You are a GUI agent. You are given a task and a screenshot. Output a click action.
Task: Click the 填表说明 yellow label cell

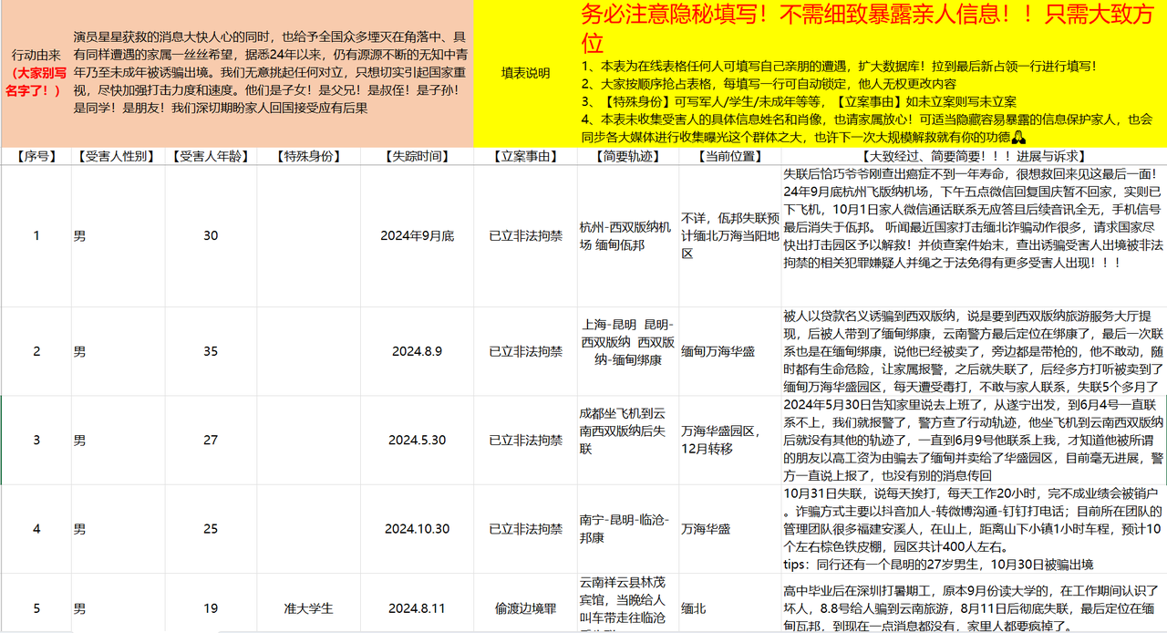(x=525, y=73)
